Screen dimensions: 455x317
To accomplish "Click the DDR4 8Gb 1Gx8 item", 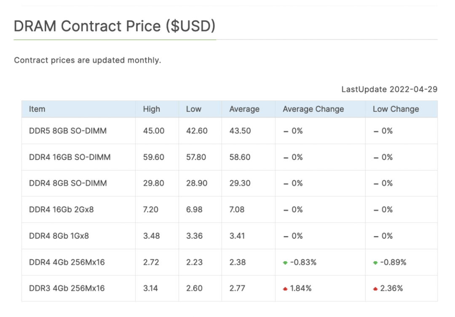I will click(x=59, y=236).
